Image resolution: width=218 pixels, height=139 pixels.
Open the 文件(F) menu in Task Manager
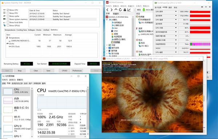(5, 80)
